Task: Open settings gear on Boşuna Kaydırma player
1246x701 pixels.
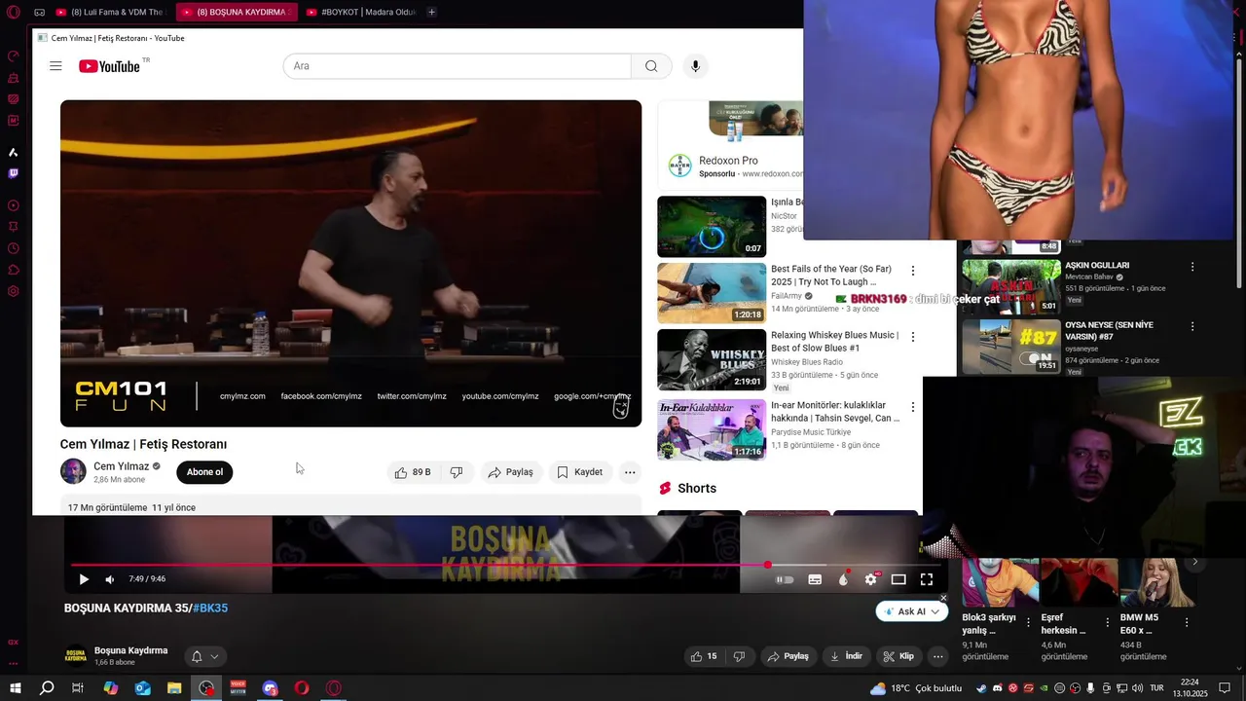Action: pos(871,579)
